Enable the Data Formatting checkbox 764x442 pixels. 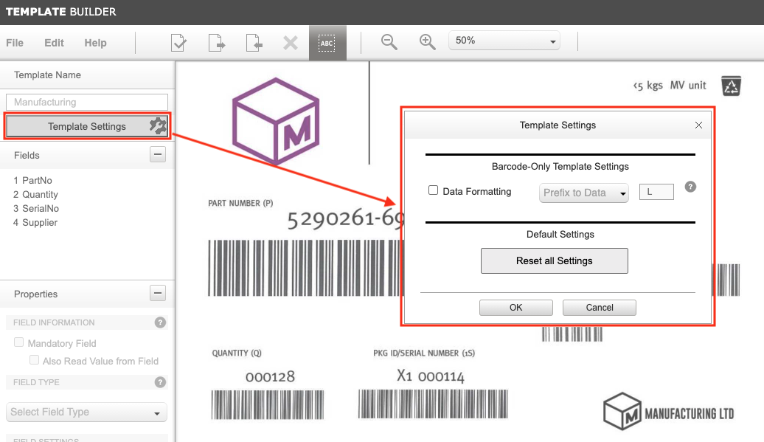click(x=433, y=190)
